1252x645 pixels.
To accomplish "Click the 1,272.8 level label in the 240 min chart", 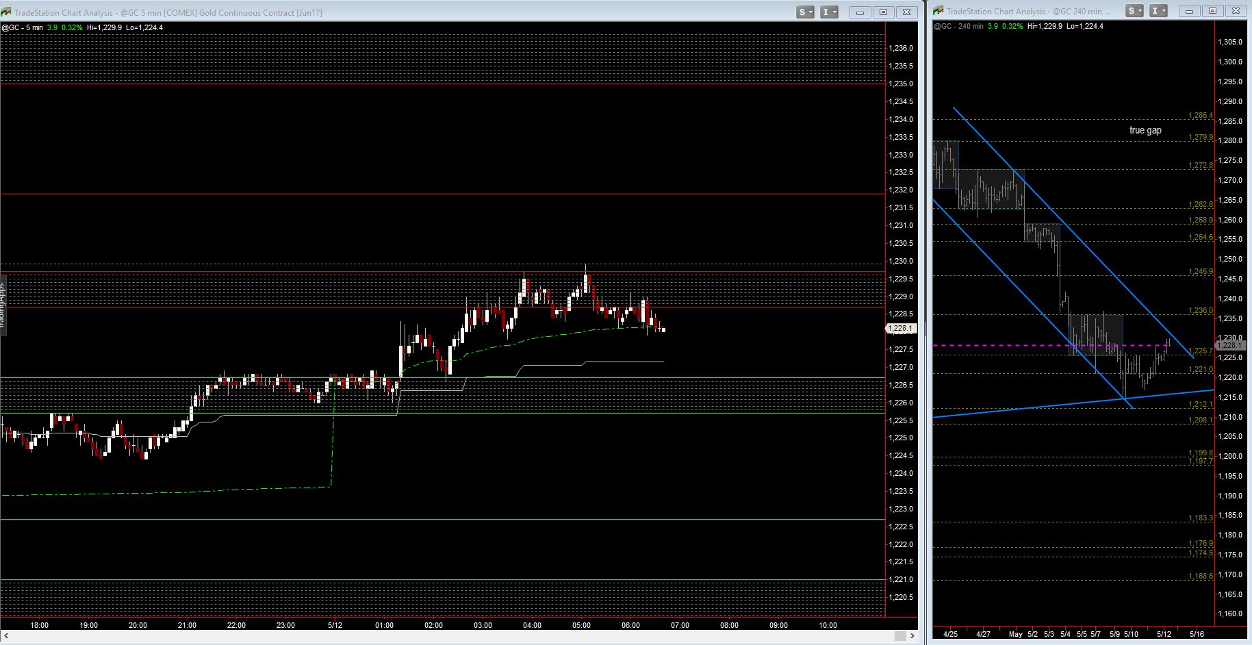I will [1201, 166].
